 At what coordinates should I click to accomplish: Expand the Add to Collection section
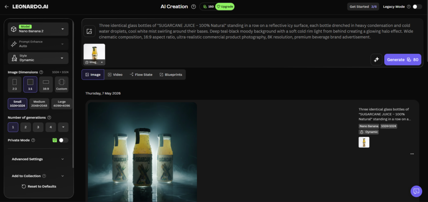click(38, 176)
